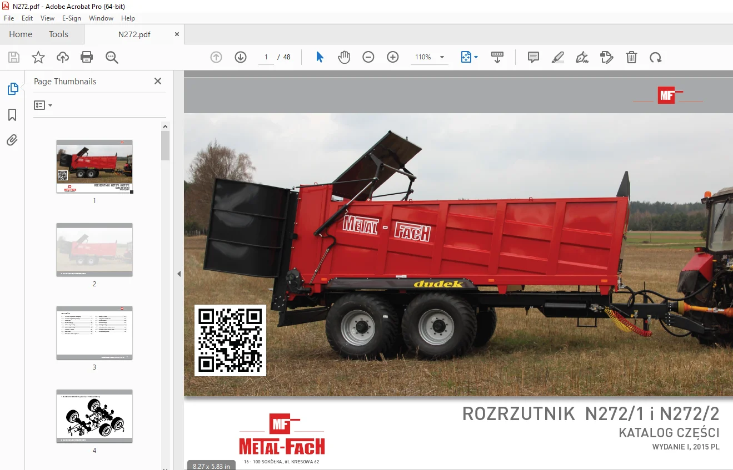The height and width of the screenshot is (470, 733).
Task: Switch to the Home tab
Action: pos(21,34)
